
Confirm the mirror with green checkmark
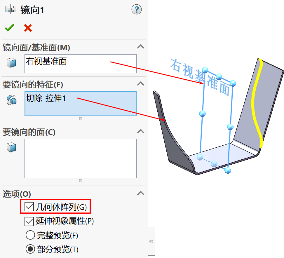10,28
